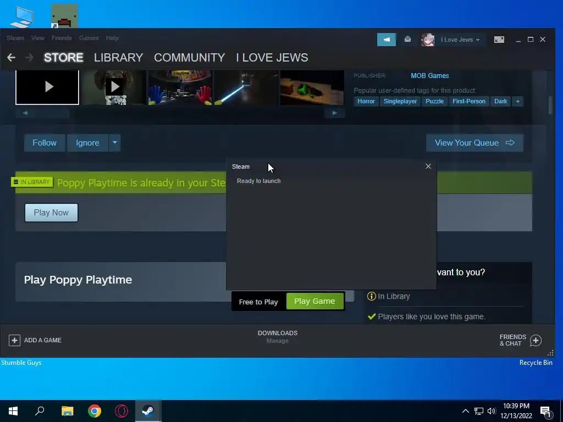Expand the Ignore options dropdown arrow

point(114,143)
